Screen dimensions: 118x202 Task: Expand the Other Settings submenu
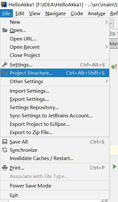coord(55,82)
